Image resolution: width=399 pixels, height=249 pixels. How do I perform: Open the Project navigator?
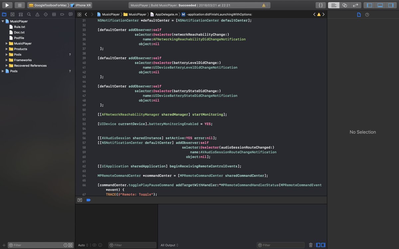click(x=4, y=14)
